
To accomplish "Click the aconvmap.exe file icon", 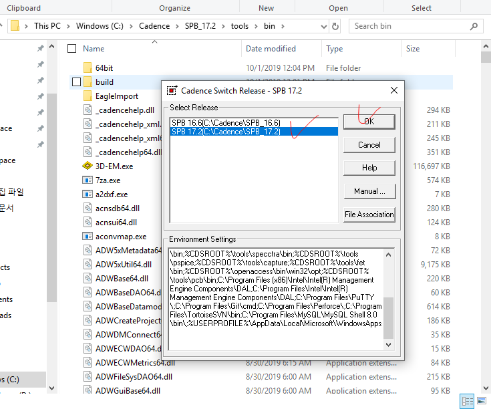I will [x=88, y=236].
